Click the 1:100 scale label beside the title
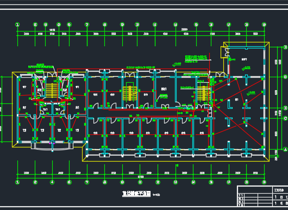The image size is (288, 210). click(x=156, y=195)
